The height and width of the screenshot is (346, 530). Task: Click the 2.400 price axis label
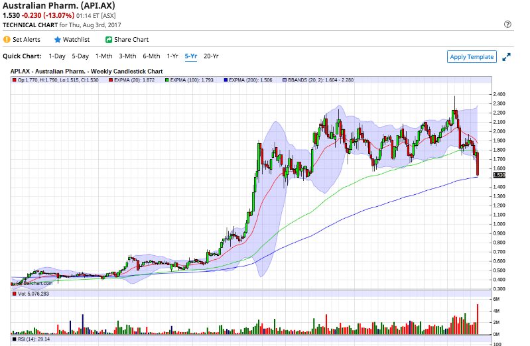[x=499, y=94]
